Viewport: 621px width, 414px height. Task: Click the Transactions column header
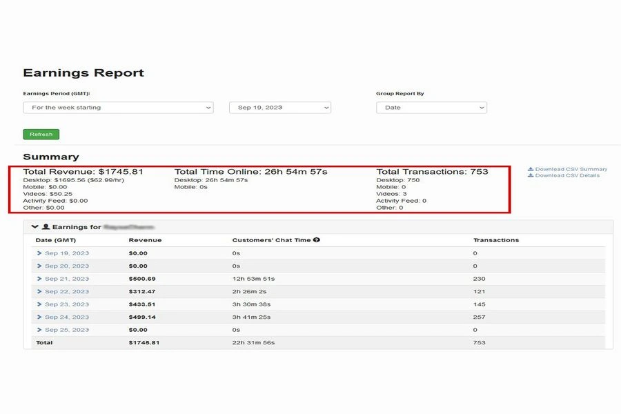pyautogui.click(x=495, y=240)
